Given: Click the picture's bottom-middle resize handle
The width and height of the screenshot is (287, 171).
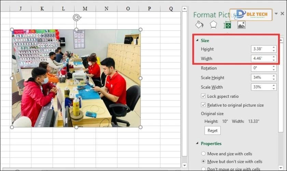Looking at the screenshot, I should 76,127.
